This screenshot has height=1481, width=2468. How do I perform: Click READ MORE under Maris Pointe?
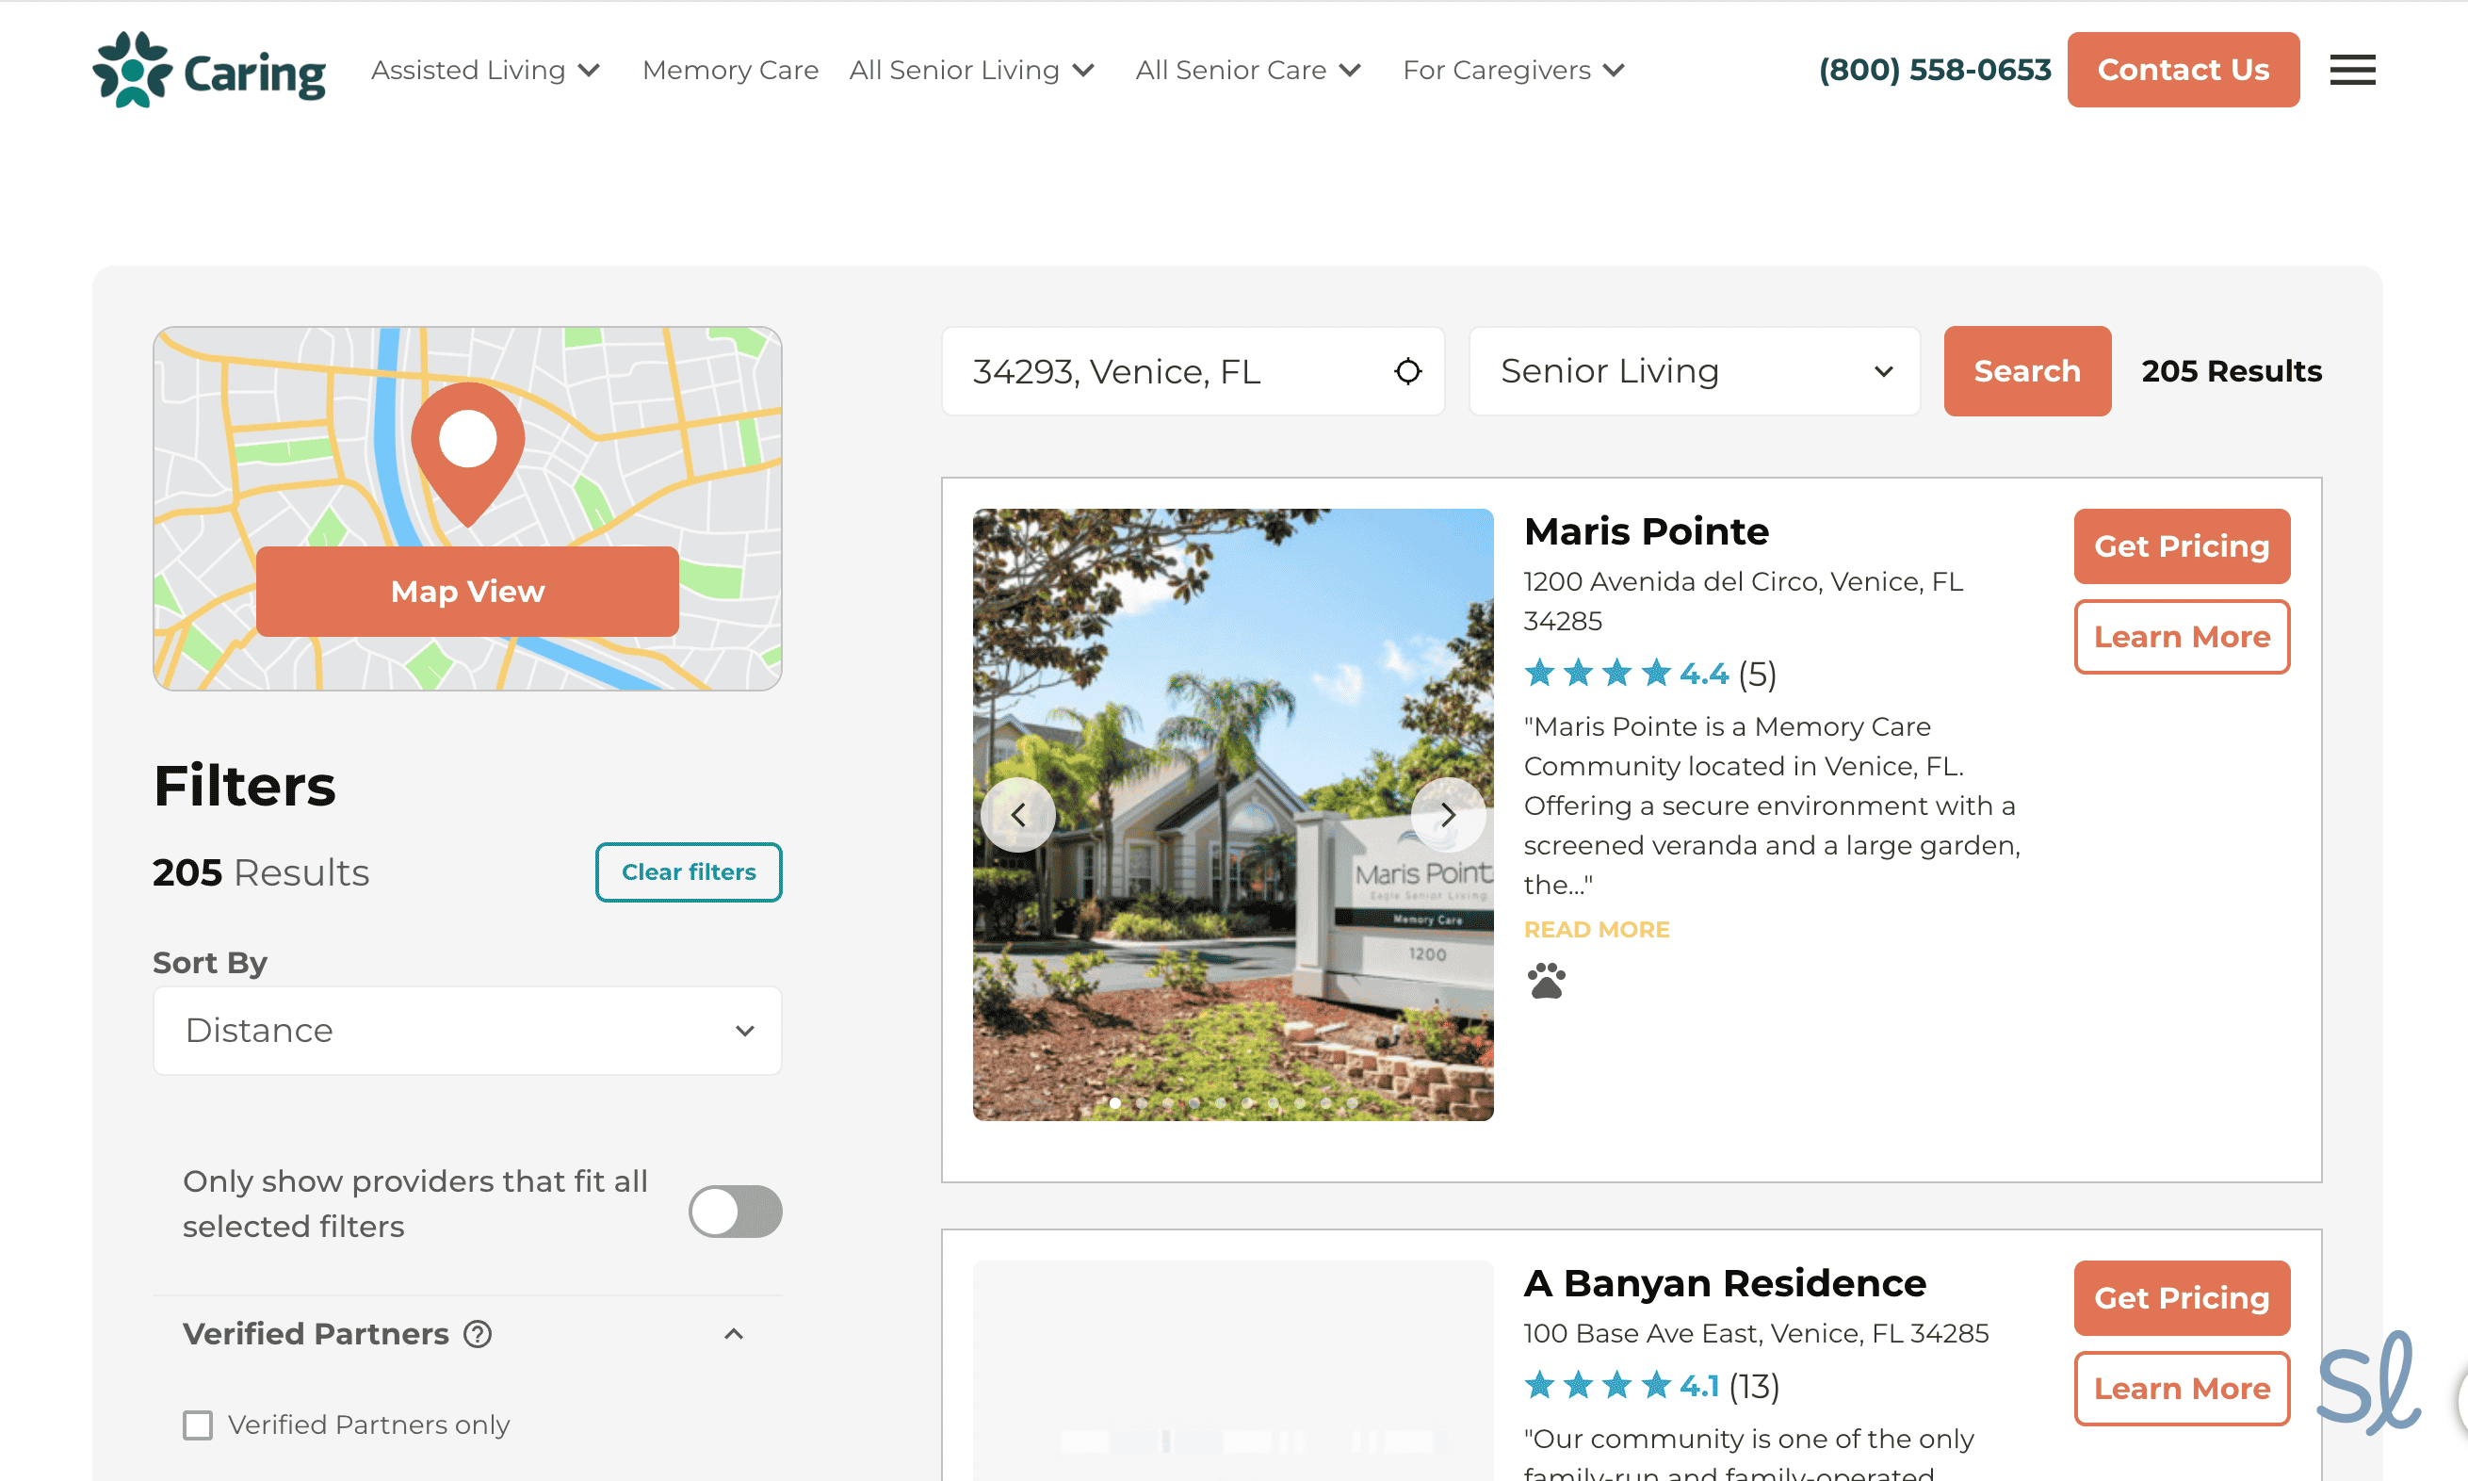pyautogui.click(x=1596, y=929)
